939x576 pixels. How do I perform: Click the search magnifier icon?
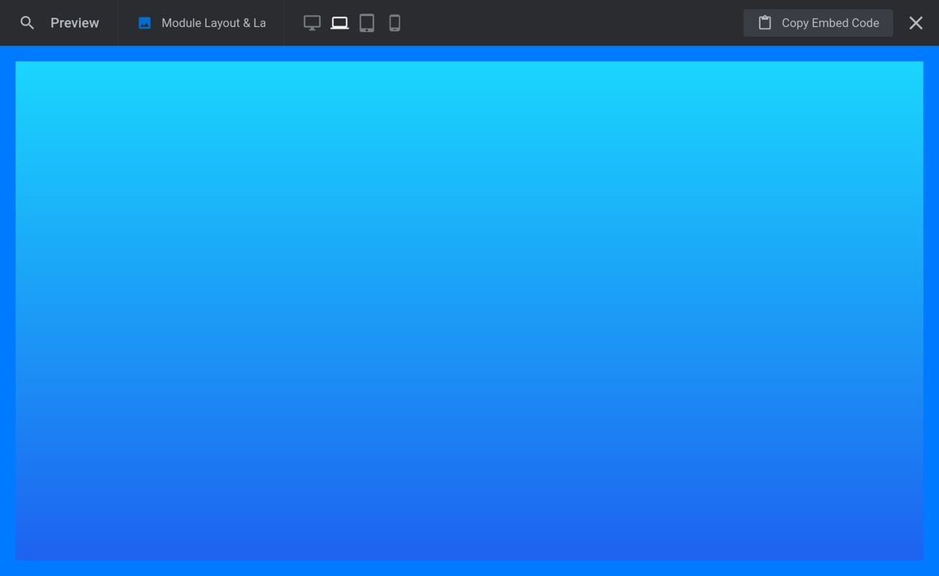click(x=27, y=23)
